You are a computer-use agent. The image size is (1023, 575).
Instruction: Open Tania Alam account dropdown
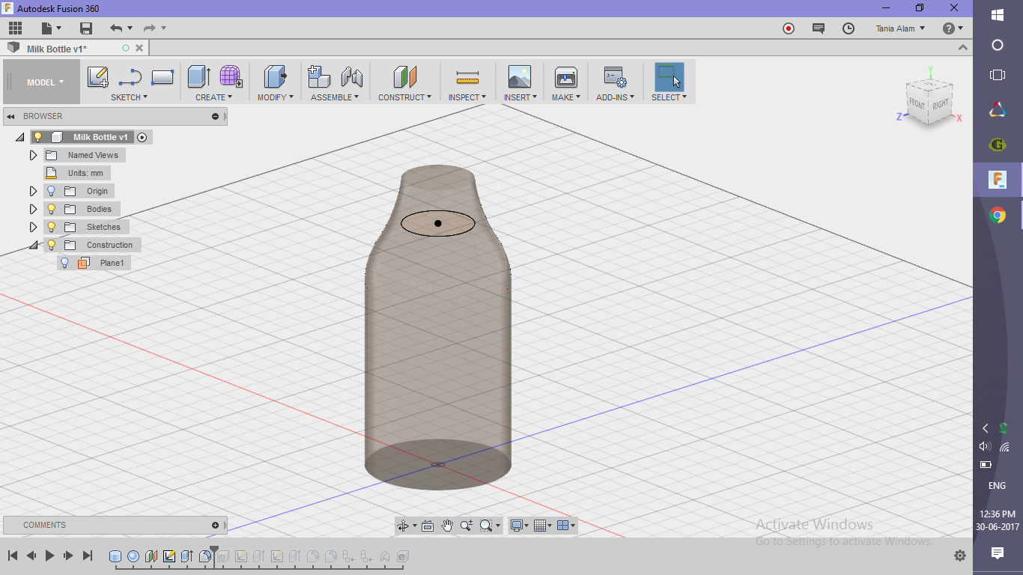pyautogui.click(x=900, y=28)
